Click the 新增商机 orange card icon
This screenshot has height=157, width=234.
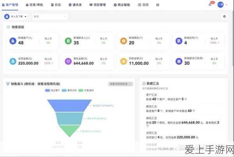click(x=124, y=41)
